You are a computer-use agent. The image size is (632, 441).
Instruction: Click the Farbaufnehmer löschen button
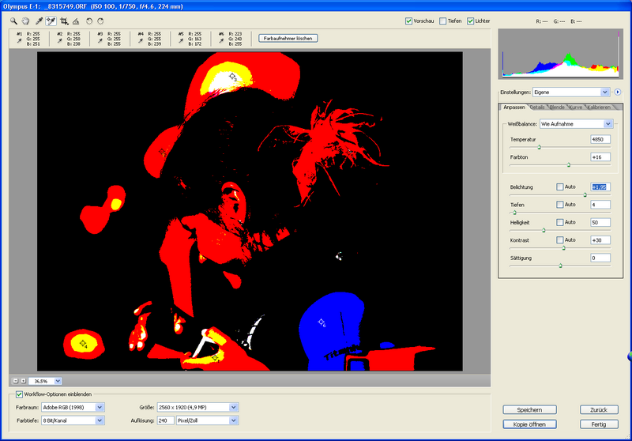(x=288, y=37)
